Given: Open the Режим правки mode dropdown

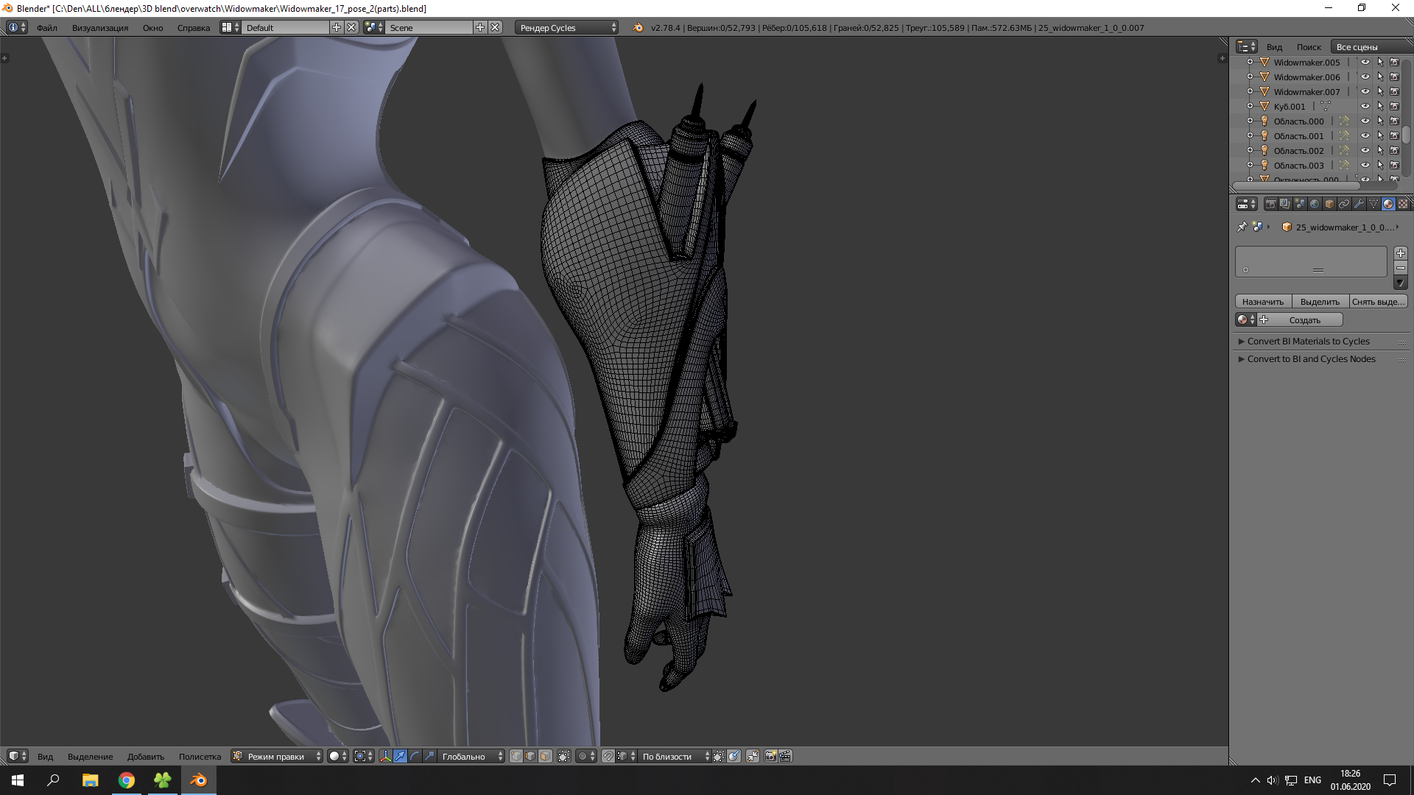Looking at the screenshot, I should pos(277,756).
